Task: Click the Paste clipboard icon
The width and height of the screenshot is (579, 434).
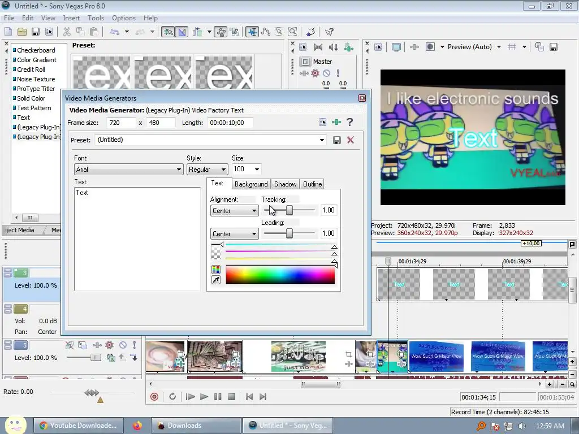Action: pos(94,32)
